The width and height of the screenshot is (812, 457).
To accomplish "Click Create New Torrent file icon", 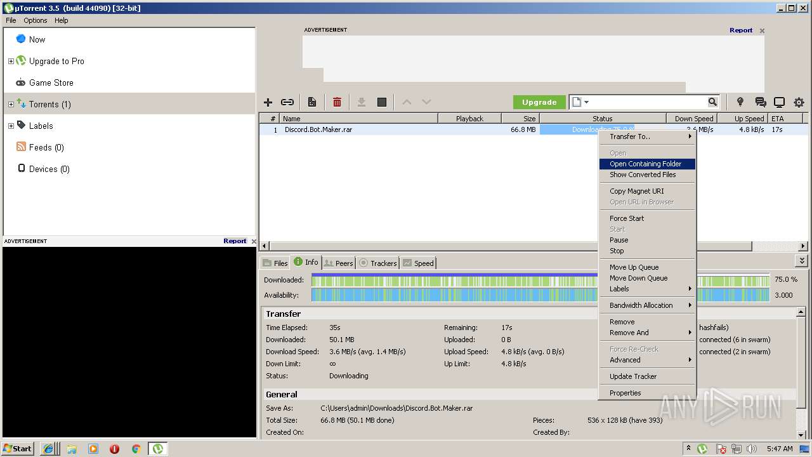I will [x=312, y=102].
